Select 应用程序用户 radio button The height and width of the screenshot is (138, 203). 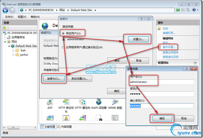point(63,47)
